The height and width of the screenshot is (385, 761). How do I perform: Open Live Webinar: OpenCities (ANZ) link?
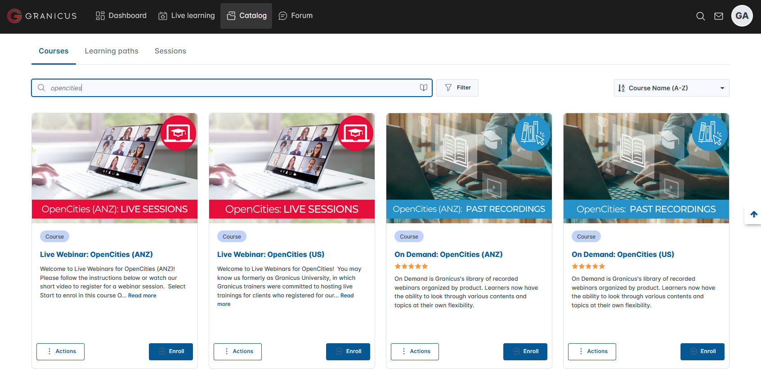pyautogui.click(x=96, y=254)
